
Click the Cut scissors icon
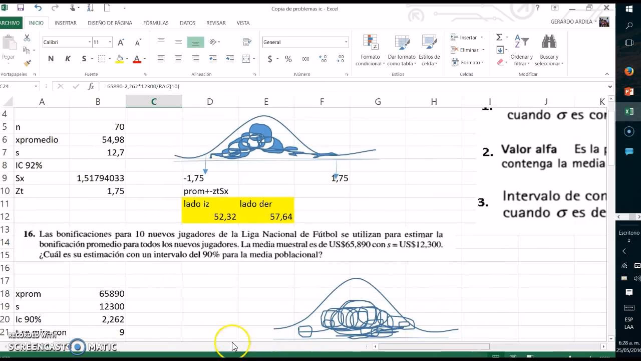click(27, 38)
